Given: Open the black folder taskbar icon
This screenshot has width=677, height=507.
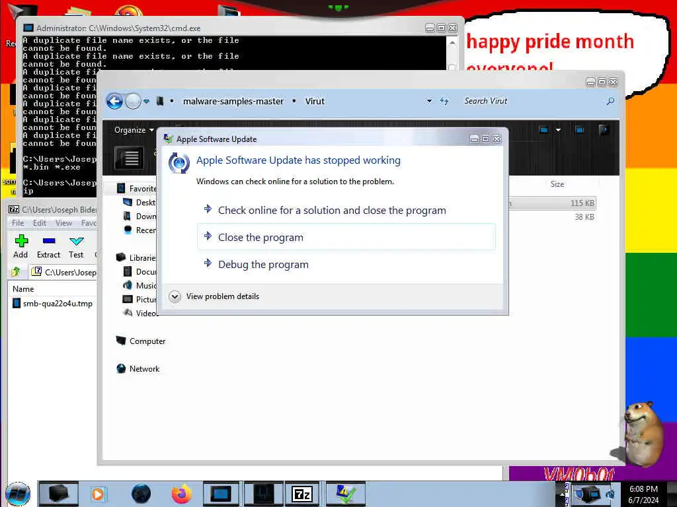Looking at the screenshot, I should (x=58, y=494).
